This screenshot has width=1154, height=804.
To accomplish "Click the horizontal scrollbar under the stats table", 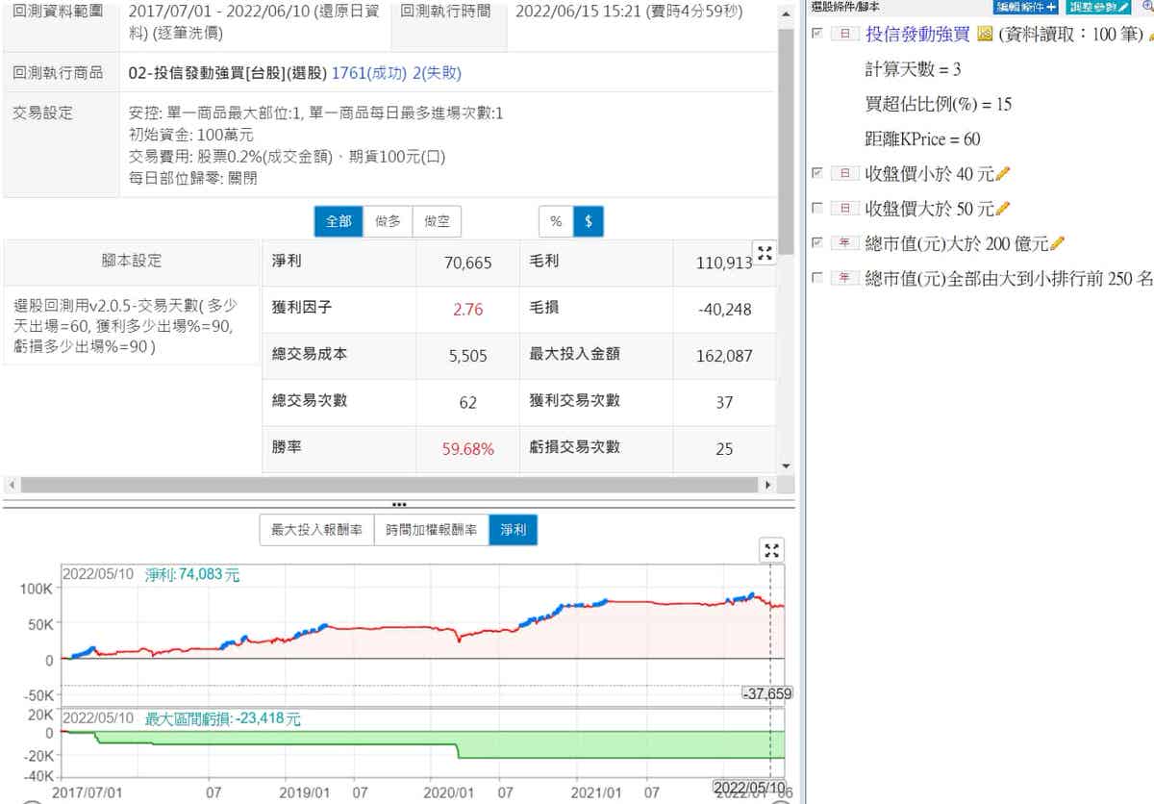I will 385,485.
